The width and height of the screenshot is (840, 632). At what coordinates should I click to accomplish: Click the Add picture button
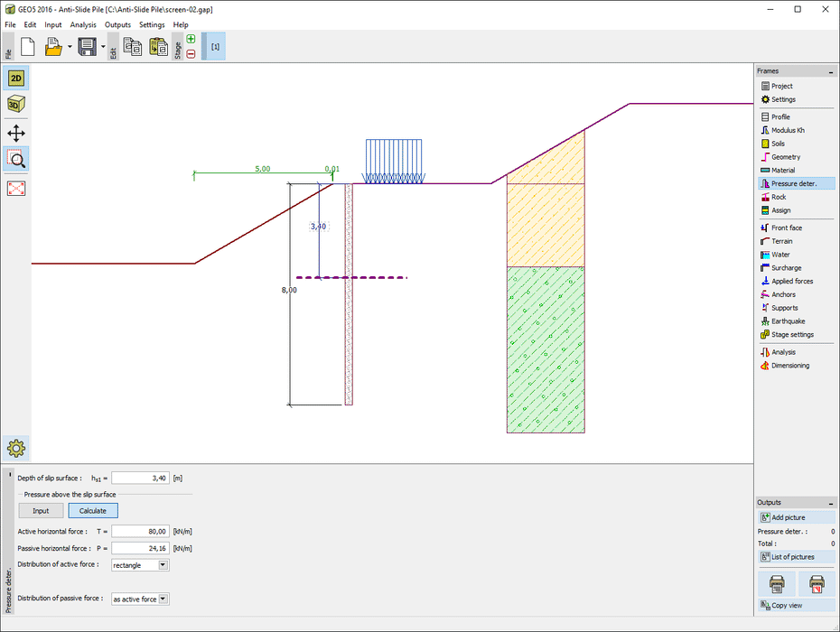tap(796, 517)
